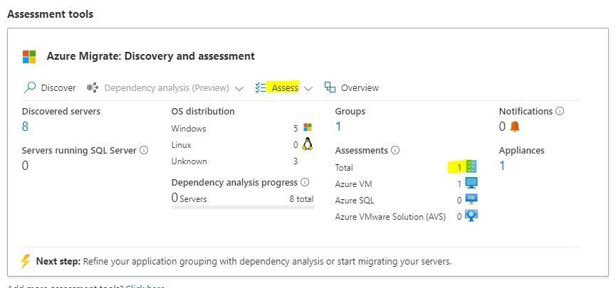Click the Discover magnifier icon

[29, 87]
